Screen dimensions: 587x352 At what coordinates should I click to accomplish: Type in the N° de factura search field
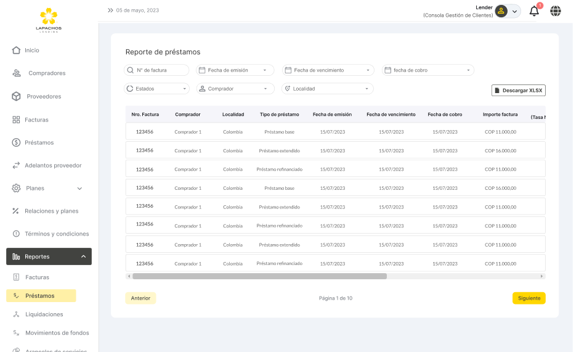click(160, 70)
